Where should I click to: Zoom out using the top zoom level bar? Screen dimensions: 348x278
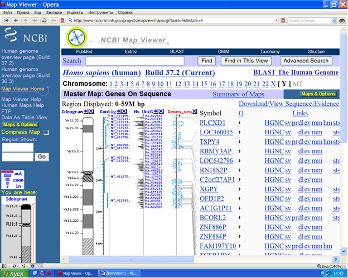point(7,172)
